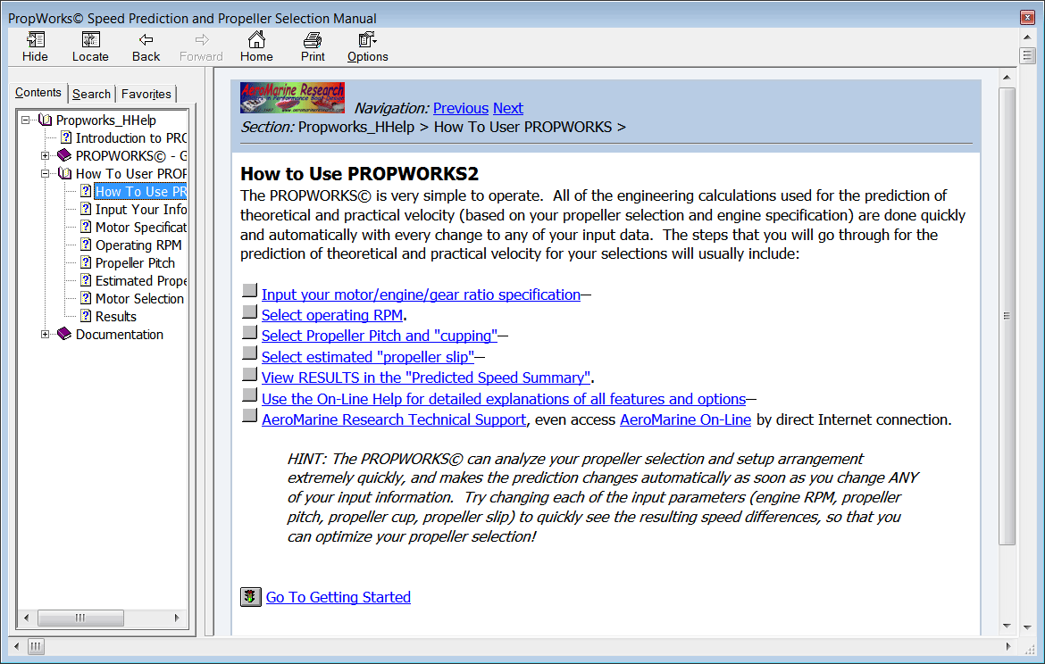
Task: Click the help page icon beside Operating RPM
Action: pyautogui.click(x=86, y=245)
